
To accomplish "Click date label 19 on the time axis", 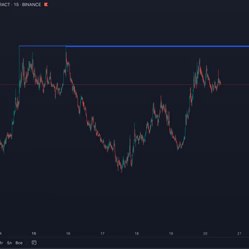I will click(x=171, y=234).
